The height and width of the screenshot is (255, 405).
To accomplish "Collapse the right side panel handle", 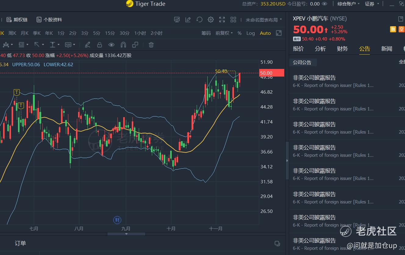I will click(287, 160).
